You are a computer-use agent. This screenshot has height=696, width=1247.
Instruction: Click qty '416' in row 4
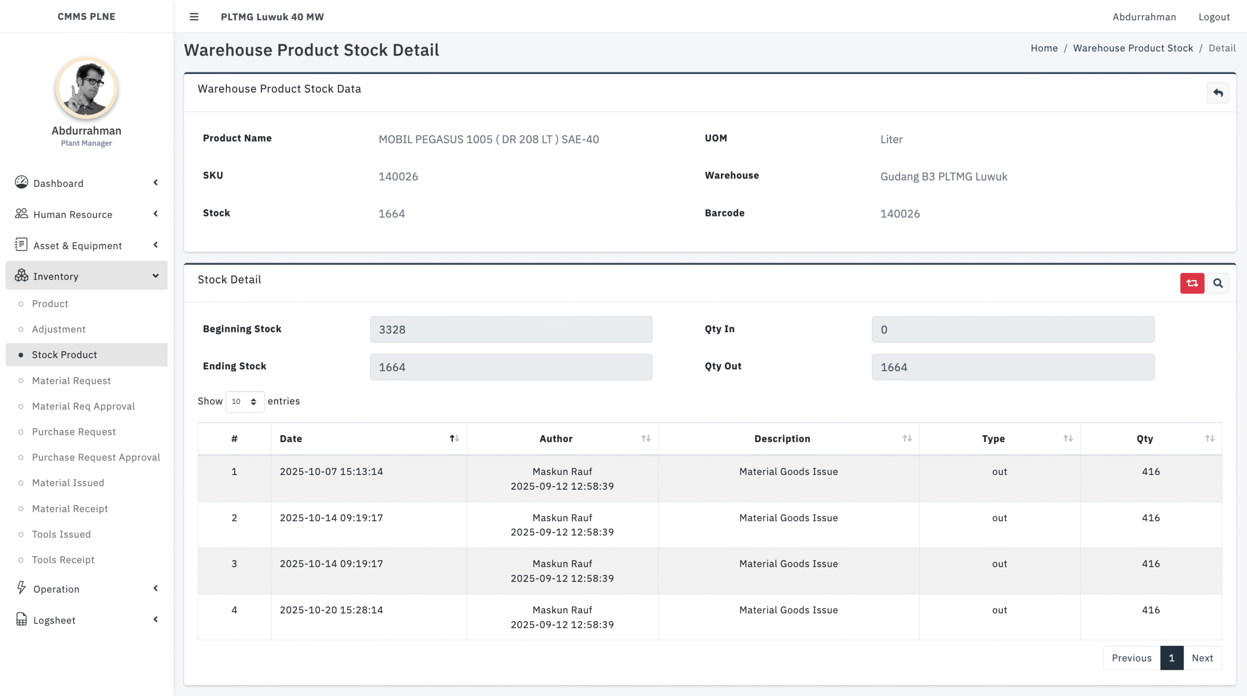click(x=1151, y=610)
